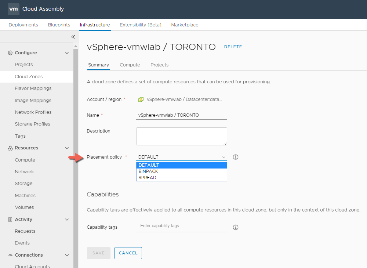The height and width of the screenshot is (268, 367).
Task: Click the vSphere account region icon
Action: click(141, 99)
